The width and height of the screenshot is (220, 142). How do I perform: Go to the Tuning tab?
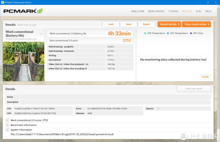coord(173,11)
